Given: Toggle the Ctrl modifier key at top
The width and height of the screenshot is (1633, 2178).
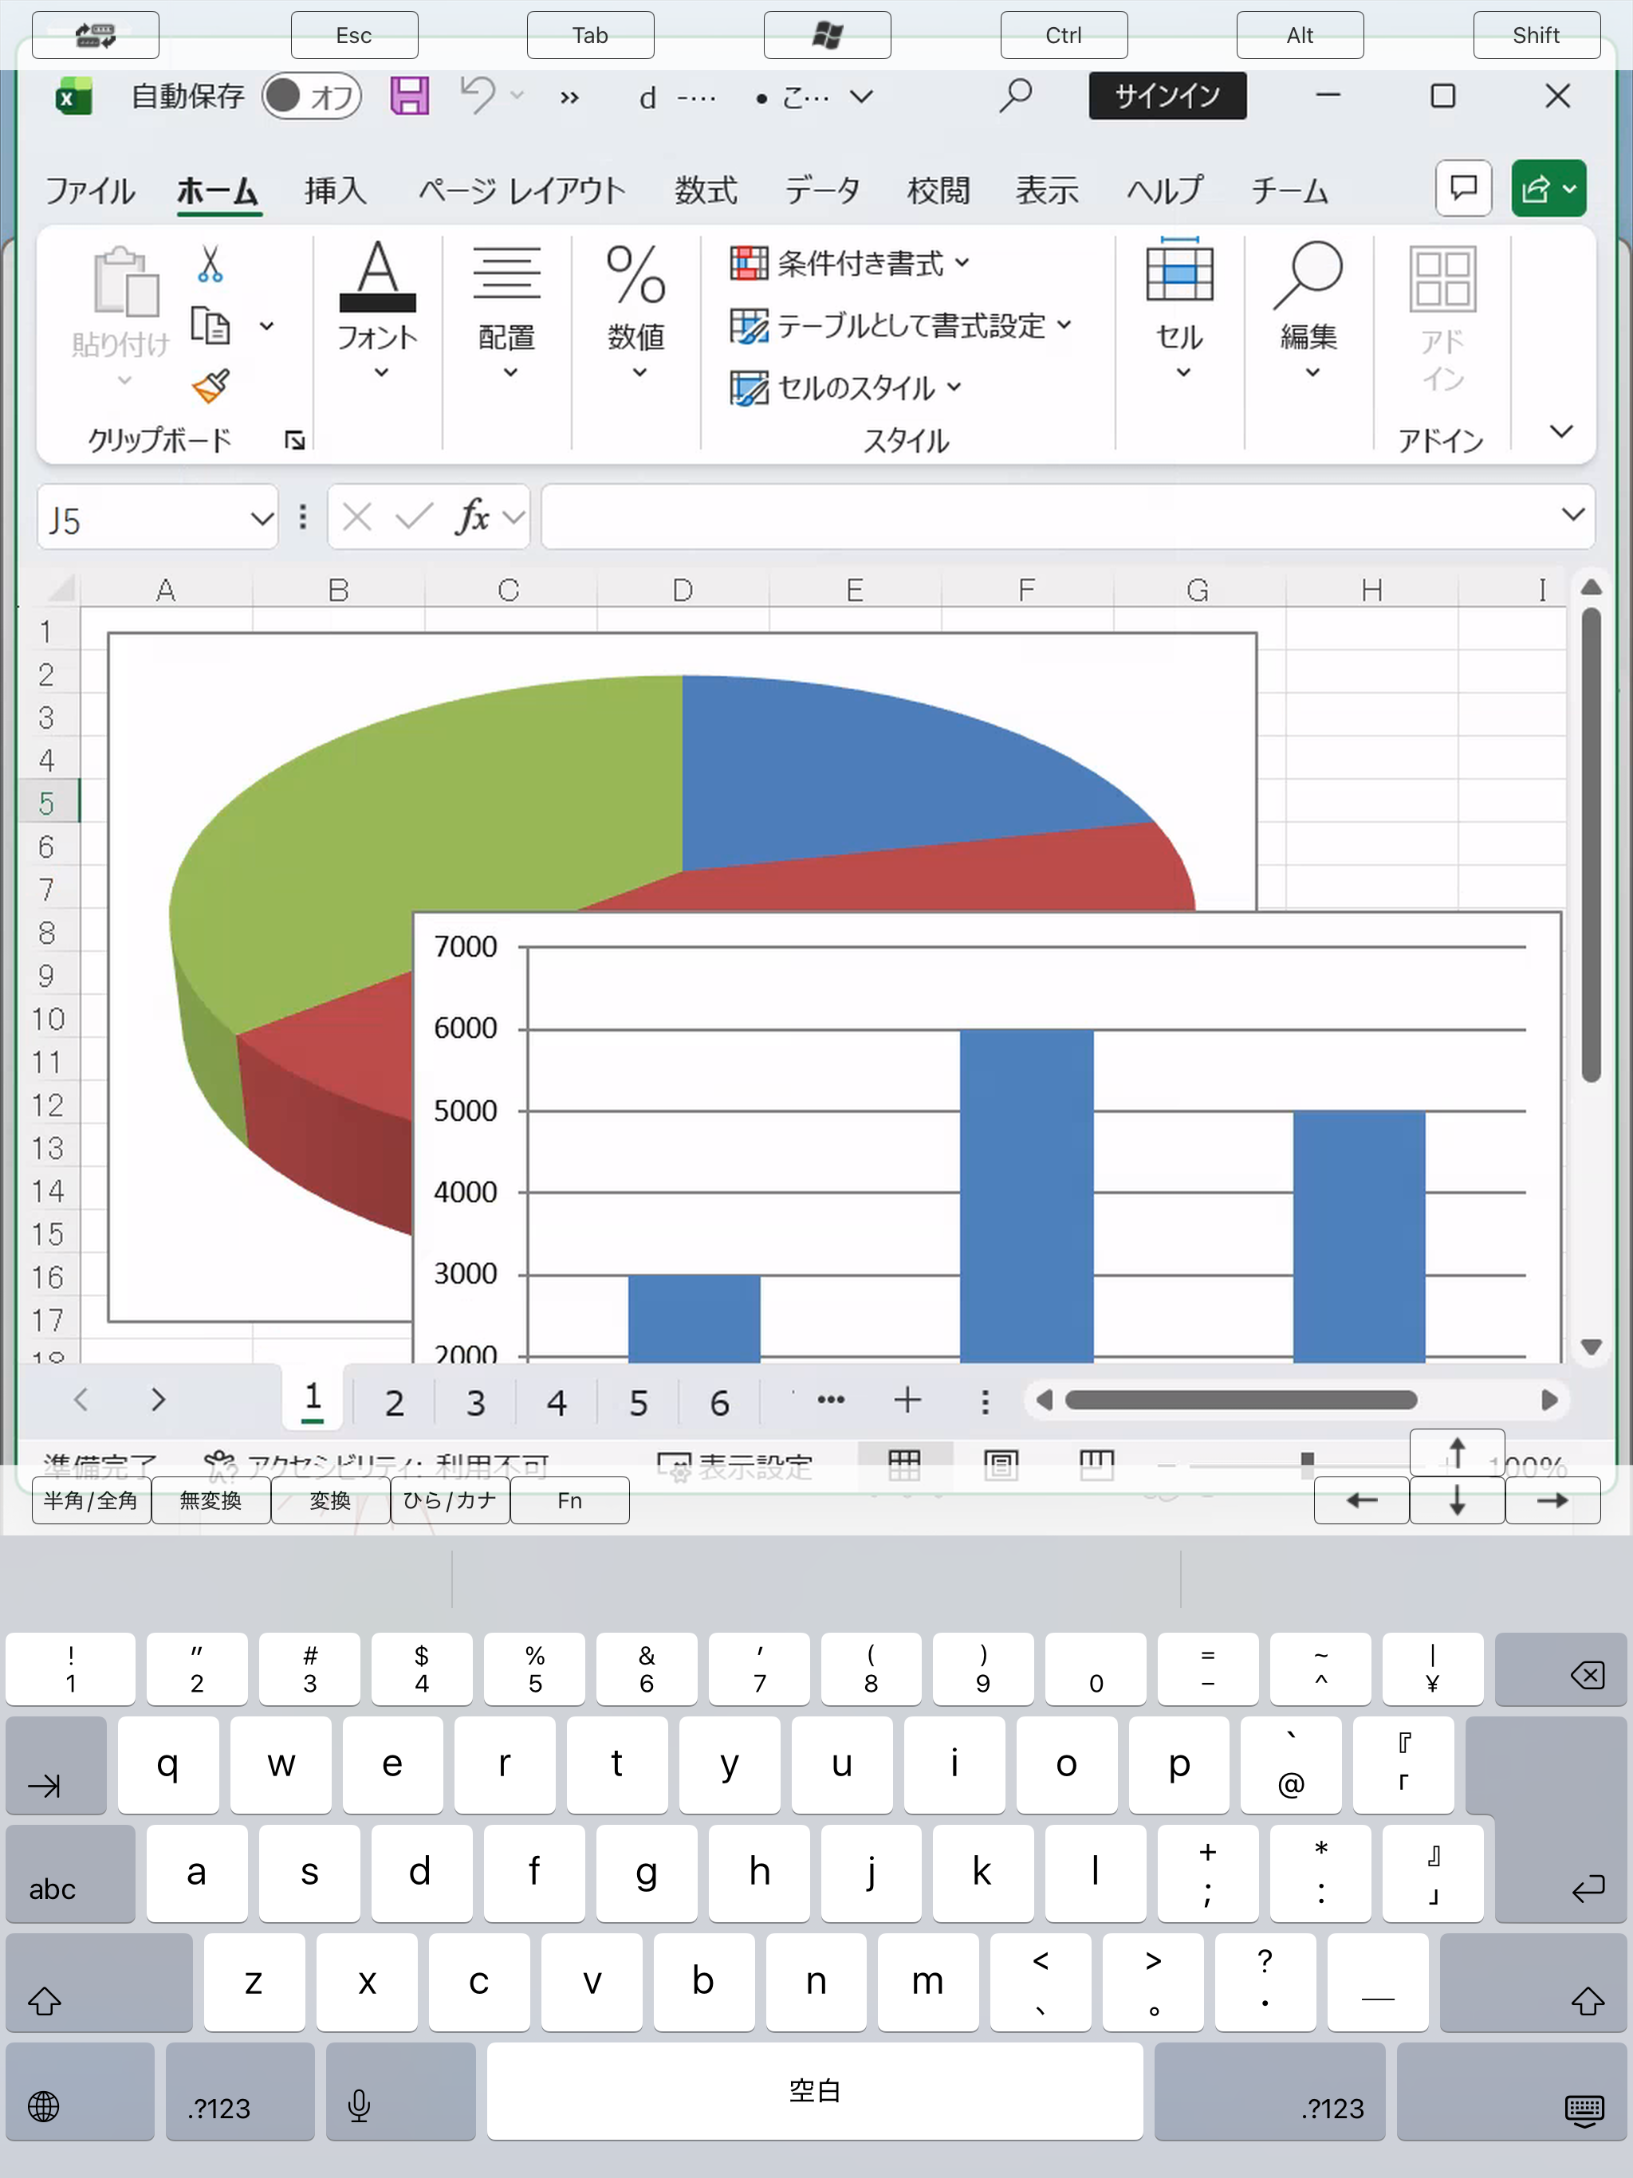Looking at the screenshot, I should click(x=1063, y=35).
